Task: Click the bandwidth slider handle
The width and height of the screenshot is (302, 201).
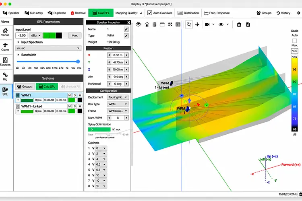Action: (x=78, y=62)
